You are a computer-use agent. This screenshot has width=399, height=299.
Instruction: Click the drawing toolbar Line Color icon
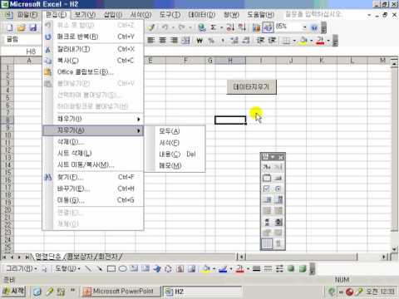223,268
